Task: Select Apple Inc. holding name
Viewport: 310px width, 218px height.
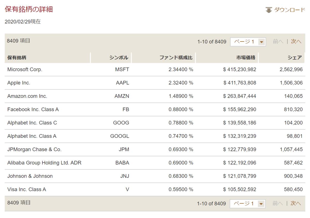Action: pyautogui.click(x=19, y=83)
